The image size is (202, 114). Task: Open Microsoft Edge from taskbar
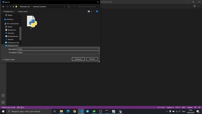[68, 111]
